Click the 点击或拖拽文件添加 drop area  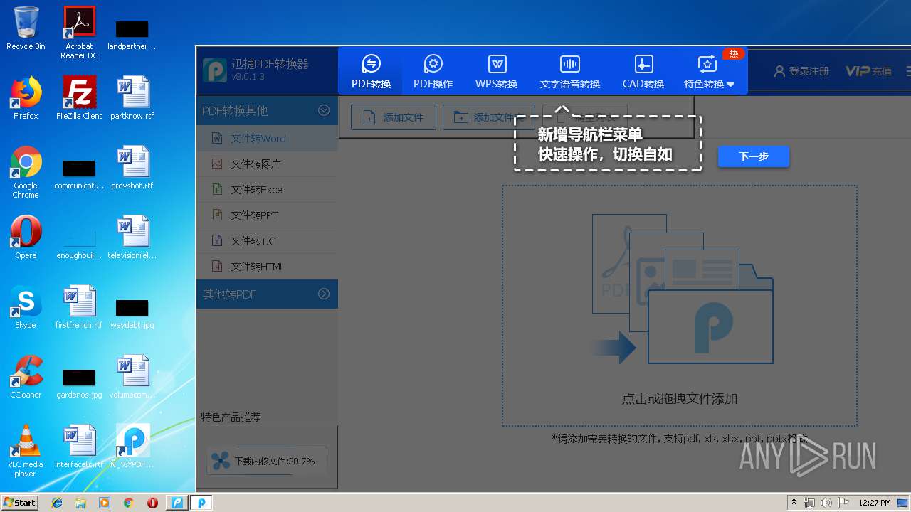(x=680, y=306)
